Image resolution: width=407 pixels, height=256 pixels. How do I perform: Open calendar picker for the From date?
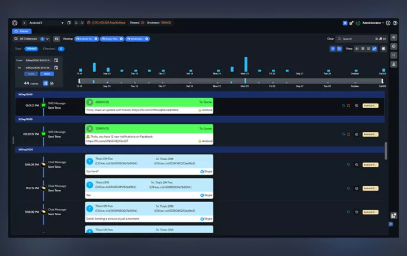click(56, 60)
